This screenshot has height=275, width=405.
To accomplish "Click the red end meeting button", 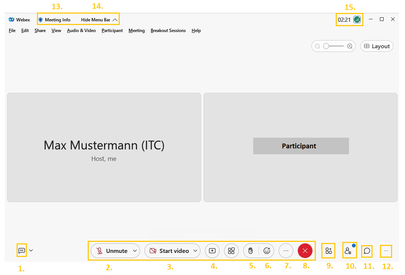I will [305, 251].
